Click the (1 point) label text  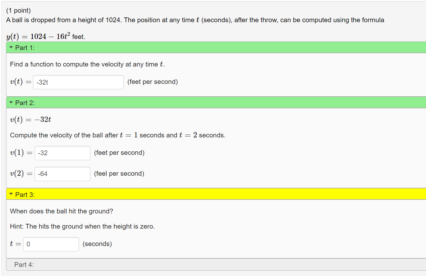(18, 10)
